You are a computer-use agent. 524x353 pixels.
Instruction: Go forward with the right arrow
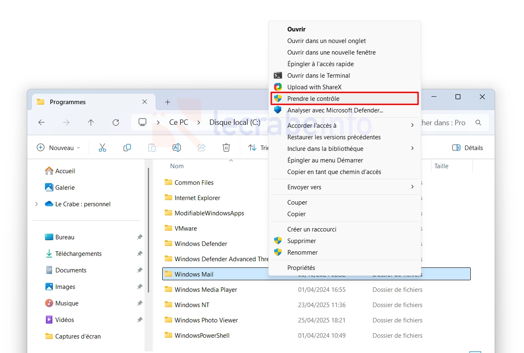click(66, 122)
